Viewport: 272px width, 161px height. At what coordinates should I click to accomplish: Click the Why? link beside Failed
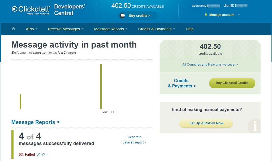(42, 154)
